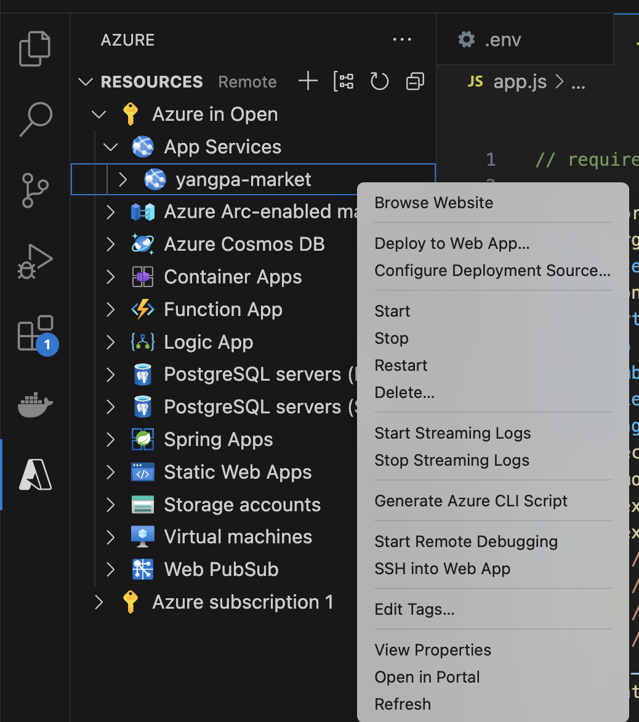
Task: Open the Explorer view in the activity bar
Action: [35, 49]
